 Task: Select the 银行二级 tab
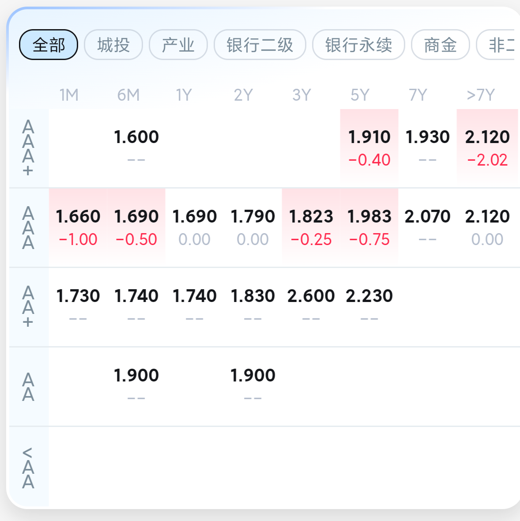tap(260, 45)
